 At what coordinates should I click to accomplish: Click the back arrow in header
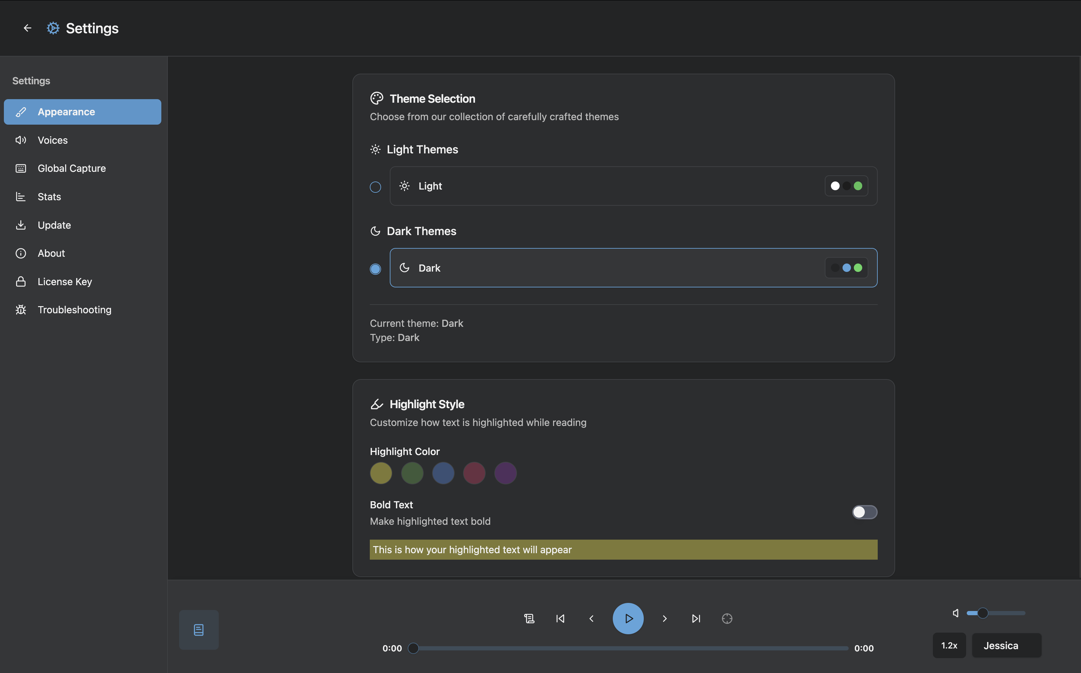pyautogui.click(x=27, y=28)
